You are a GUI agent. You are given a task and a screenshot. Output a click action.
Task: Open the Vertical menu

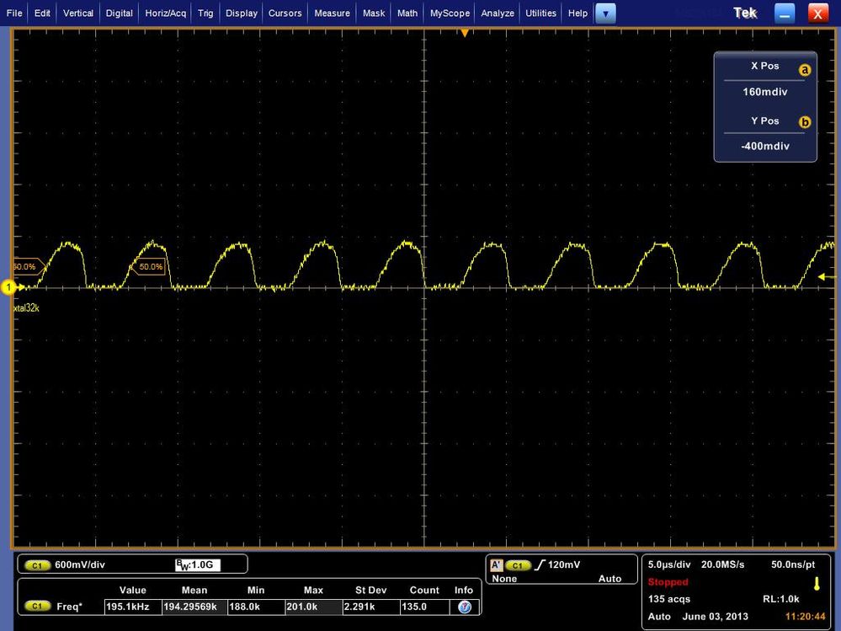coord(78,13)
